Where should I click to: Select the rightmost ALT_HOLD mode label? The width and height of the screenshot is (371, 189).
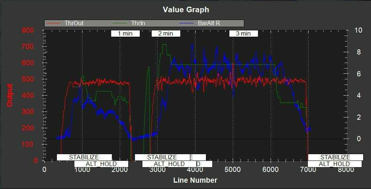(334, 164)
